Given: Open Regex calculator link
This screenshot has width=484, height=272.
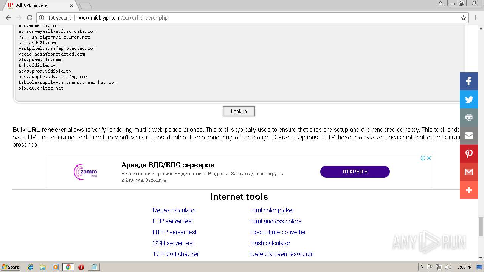Looking at the screenshot, I should click(174, 210).
